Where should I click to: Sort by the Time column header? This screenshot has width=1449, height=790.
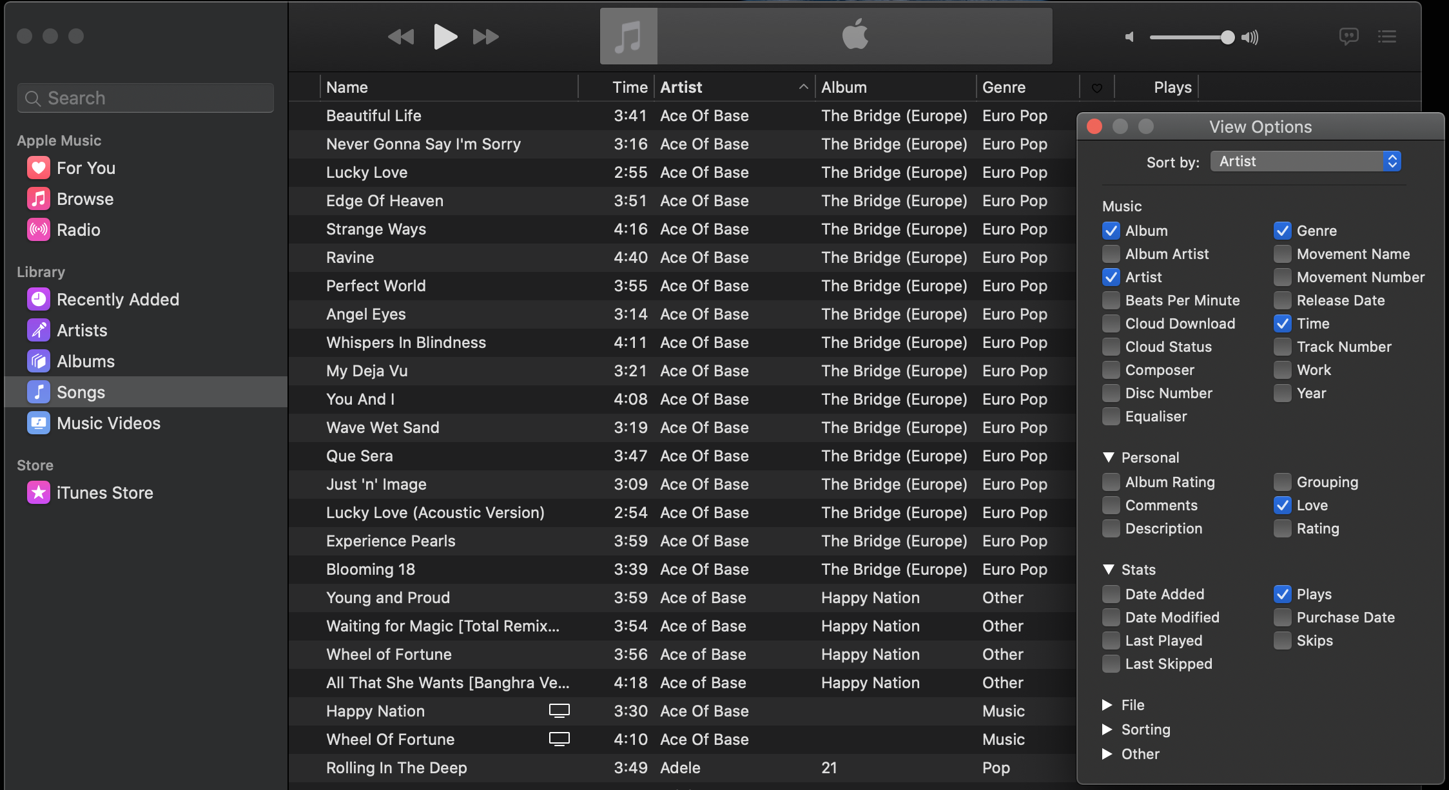point(617,87)
